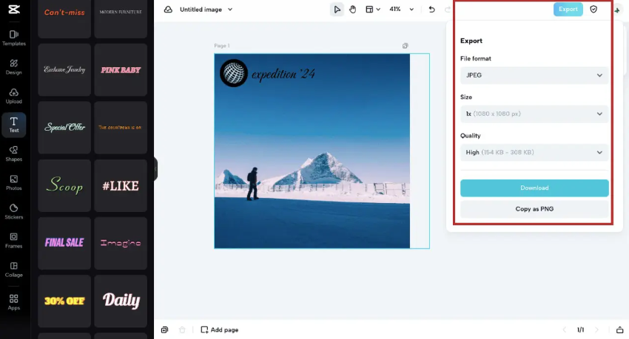Select the pointer selection tool
Screen dimensions: 629x339
click(337, 9)
